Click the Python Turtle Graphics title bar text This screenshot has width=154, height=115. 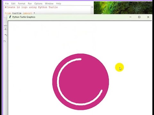point(24,17)
